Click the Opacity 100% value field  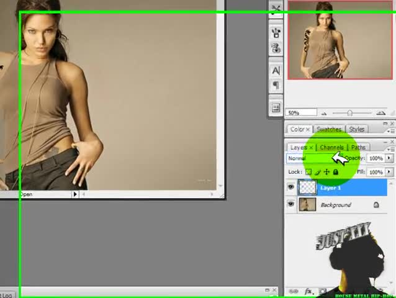376,158
